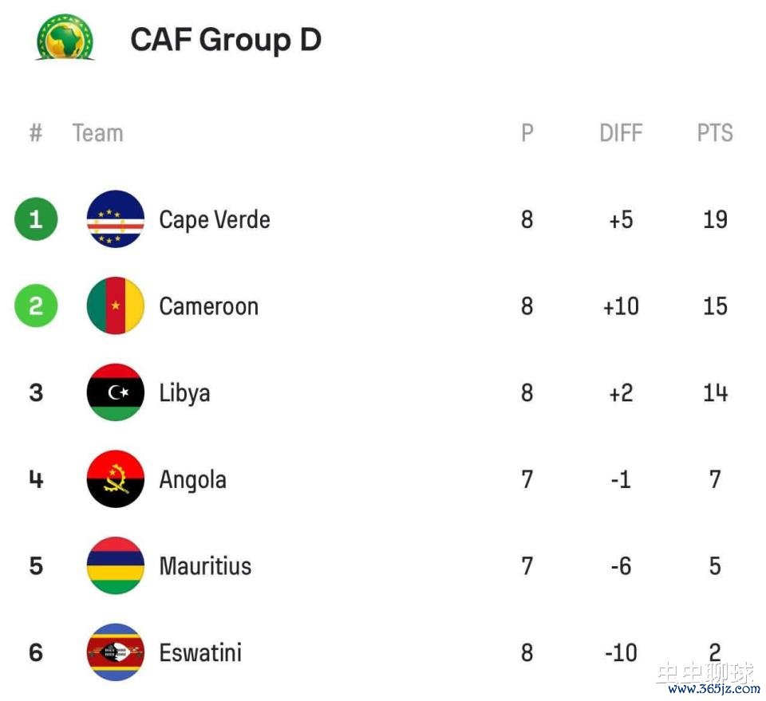Click the green rank 1 badge
The width and height of the screenshot is (766, 701).
click(36, 219)
